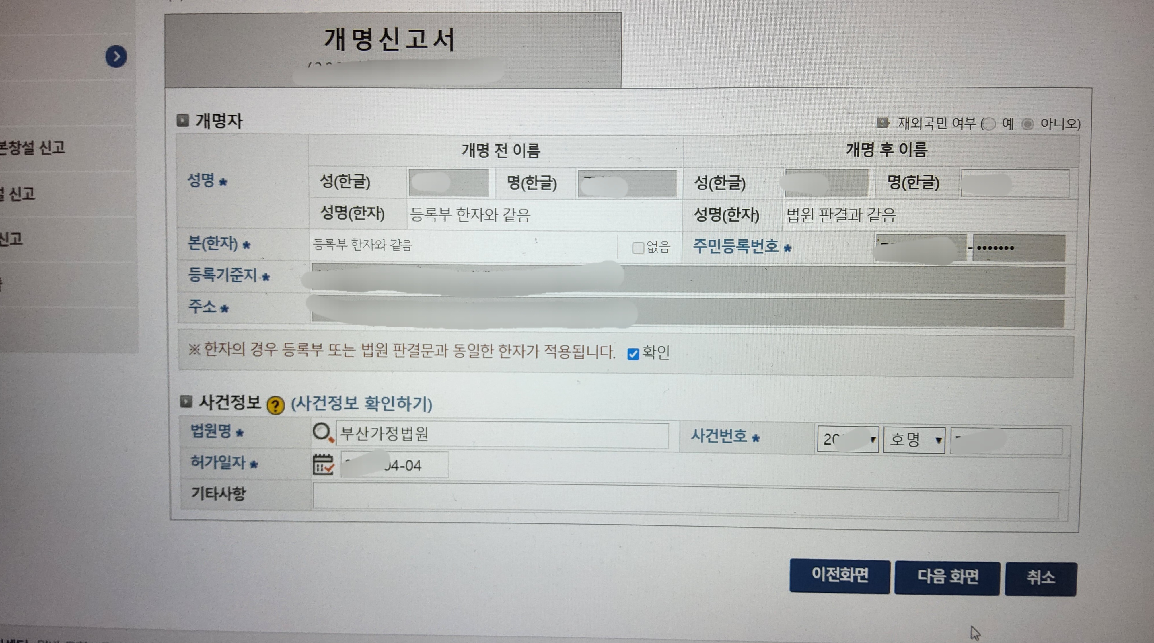Click the 개명 전 성(한글) field
1154x643 pixels.
click(448, 182)
